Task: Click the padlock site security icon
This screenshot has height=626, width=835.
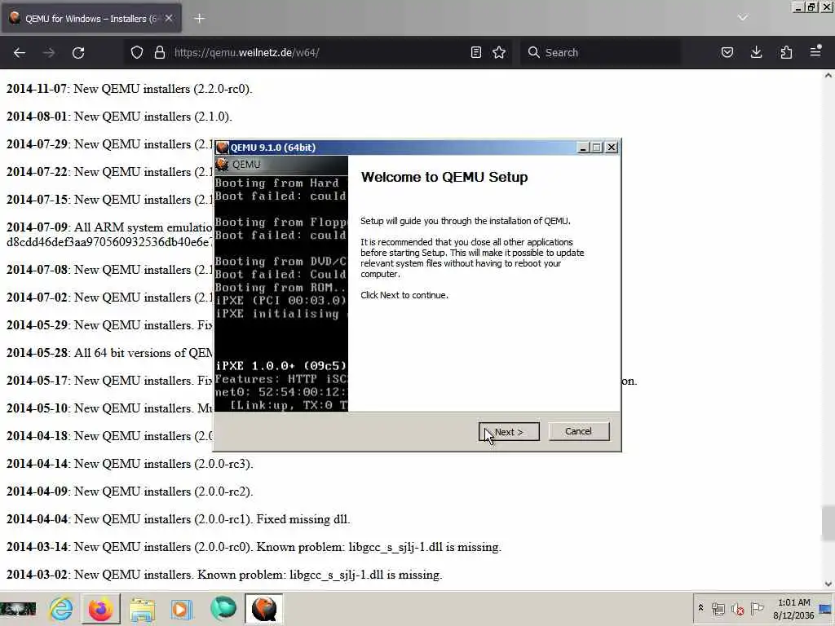Action: pyautogui.click(x=159, y=53)
